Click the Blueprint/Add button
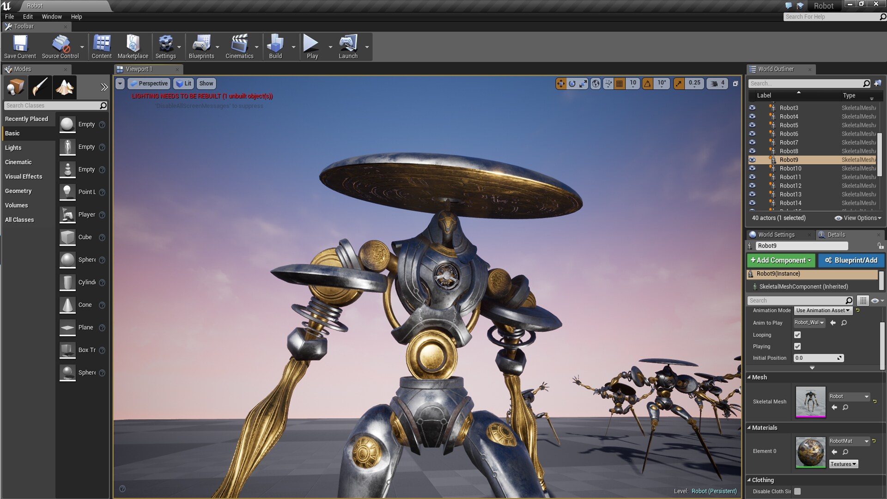The image size is (887, 499). coord(851,260)
